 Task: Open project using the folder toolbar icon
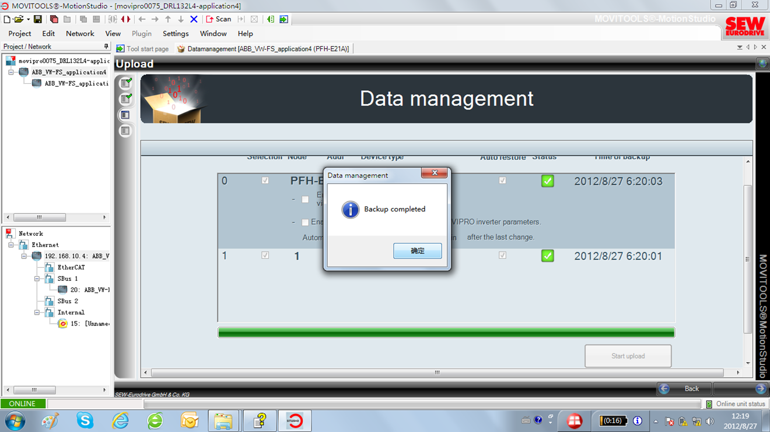point(19,19)
